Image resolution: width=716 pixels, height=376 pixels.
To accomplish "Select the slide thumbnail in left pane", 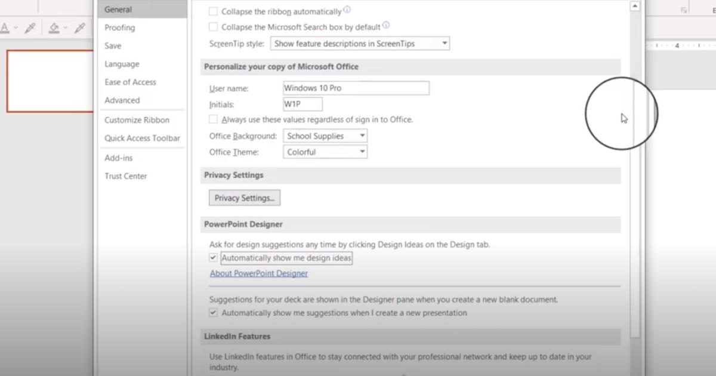I will tap(50, 81).
